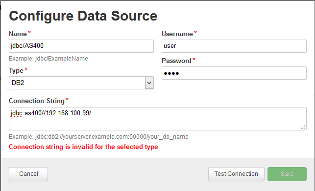Viewport: 315px width, 191px height.
Task: Click the green Save button
Action: (287, 174)
